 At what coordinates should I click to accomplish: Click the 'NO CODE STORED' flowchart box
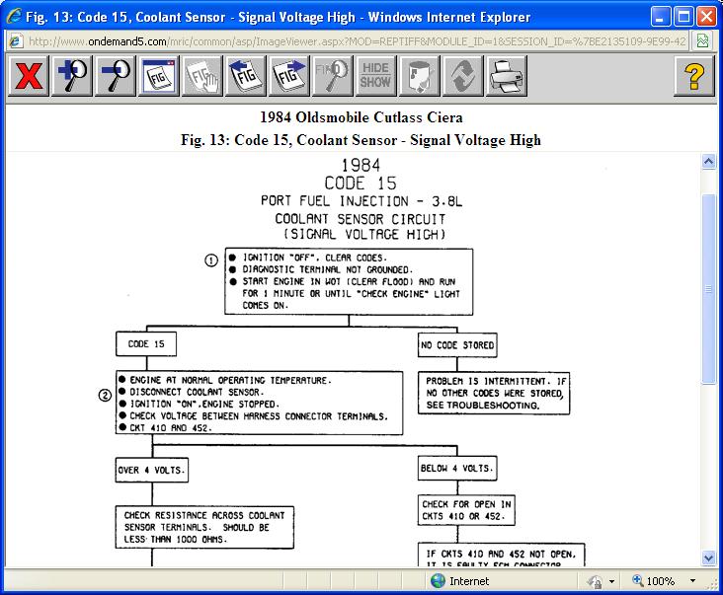click(x=457, y=345)
